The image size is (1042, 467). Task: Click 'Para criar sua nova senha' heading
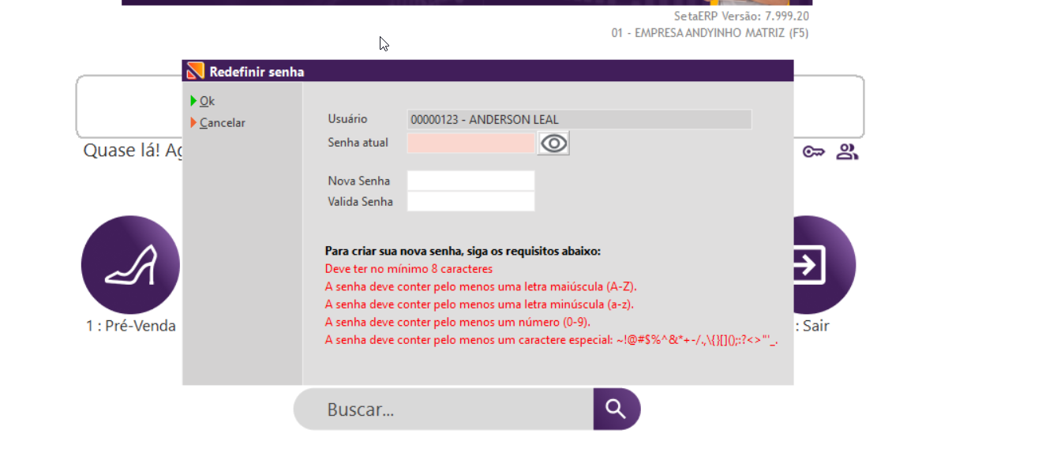coord(463,251)
